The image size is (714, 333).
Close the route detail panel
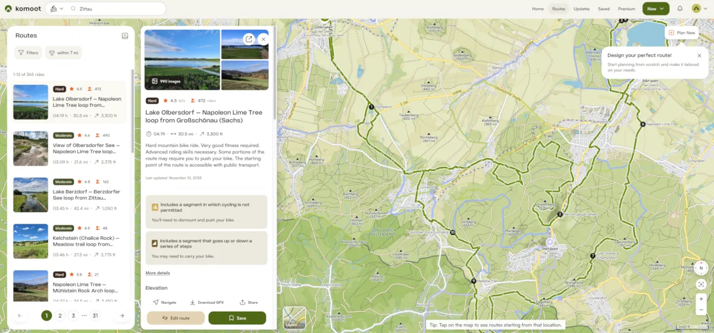[263, 39]
